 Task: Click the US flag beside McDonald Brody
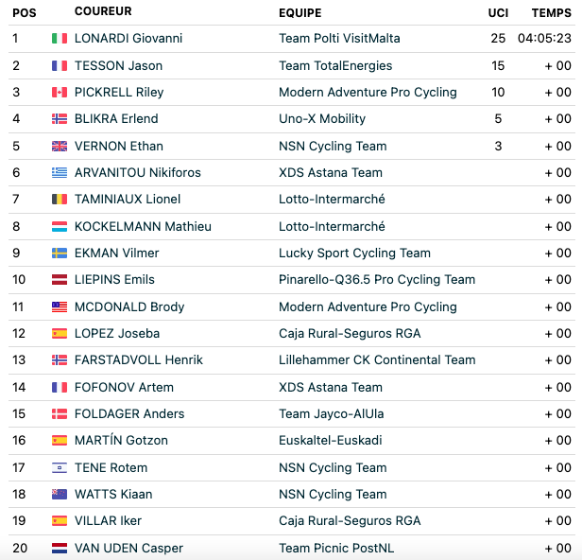(60, 306)
